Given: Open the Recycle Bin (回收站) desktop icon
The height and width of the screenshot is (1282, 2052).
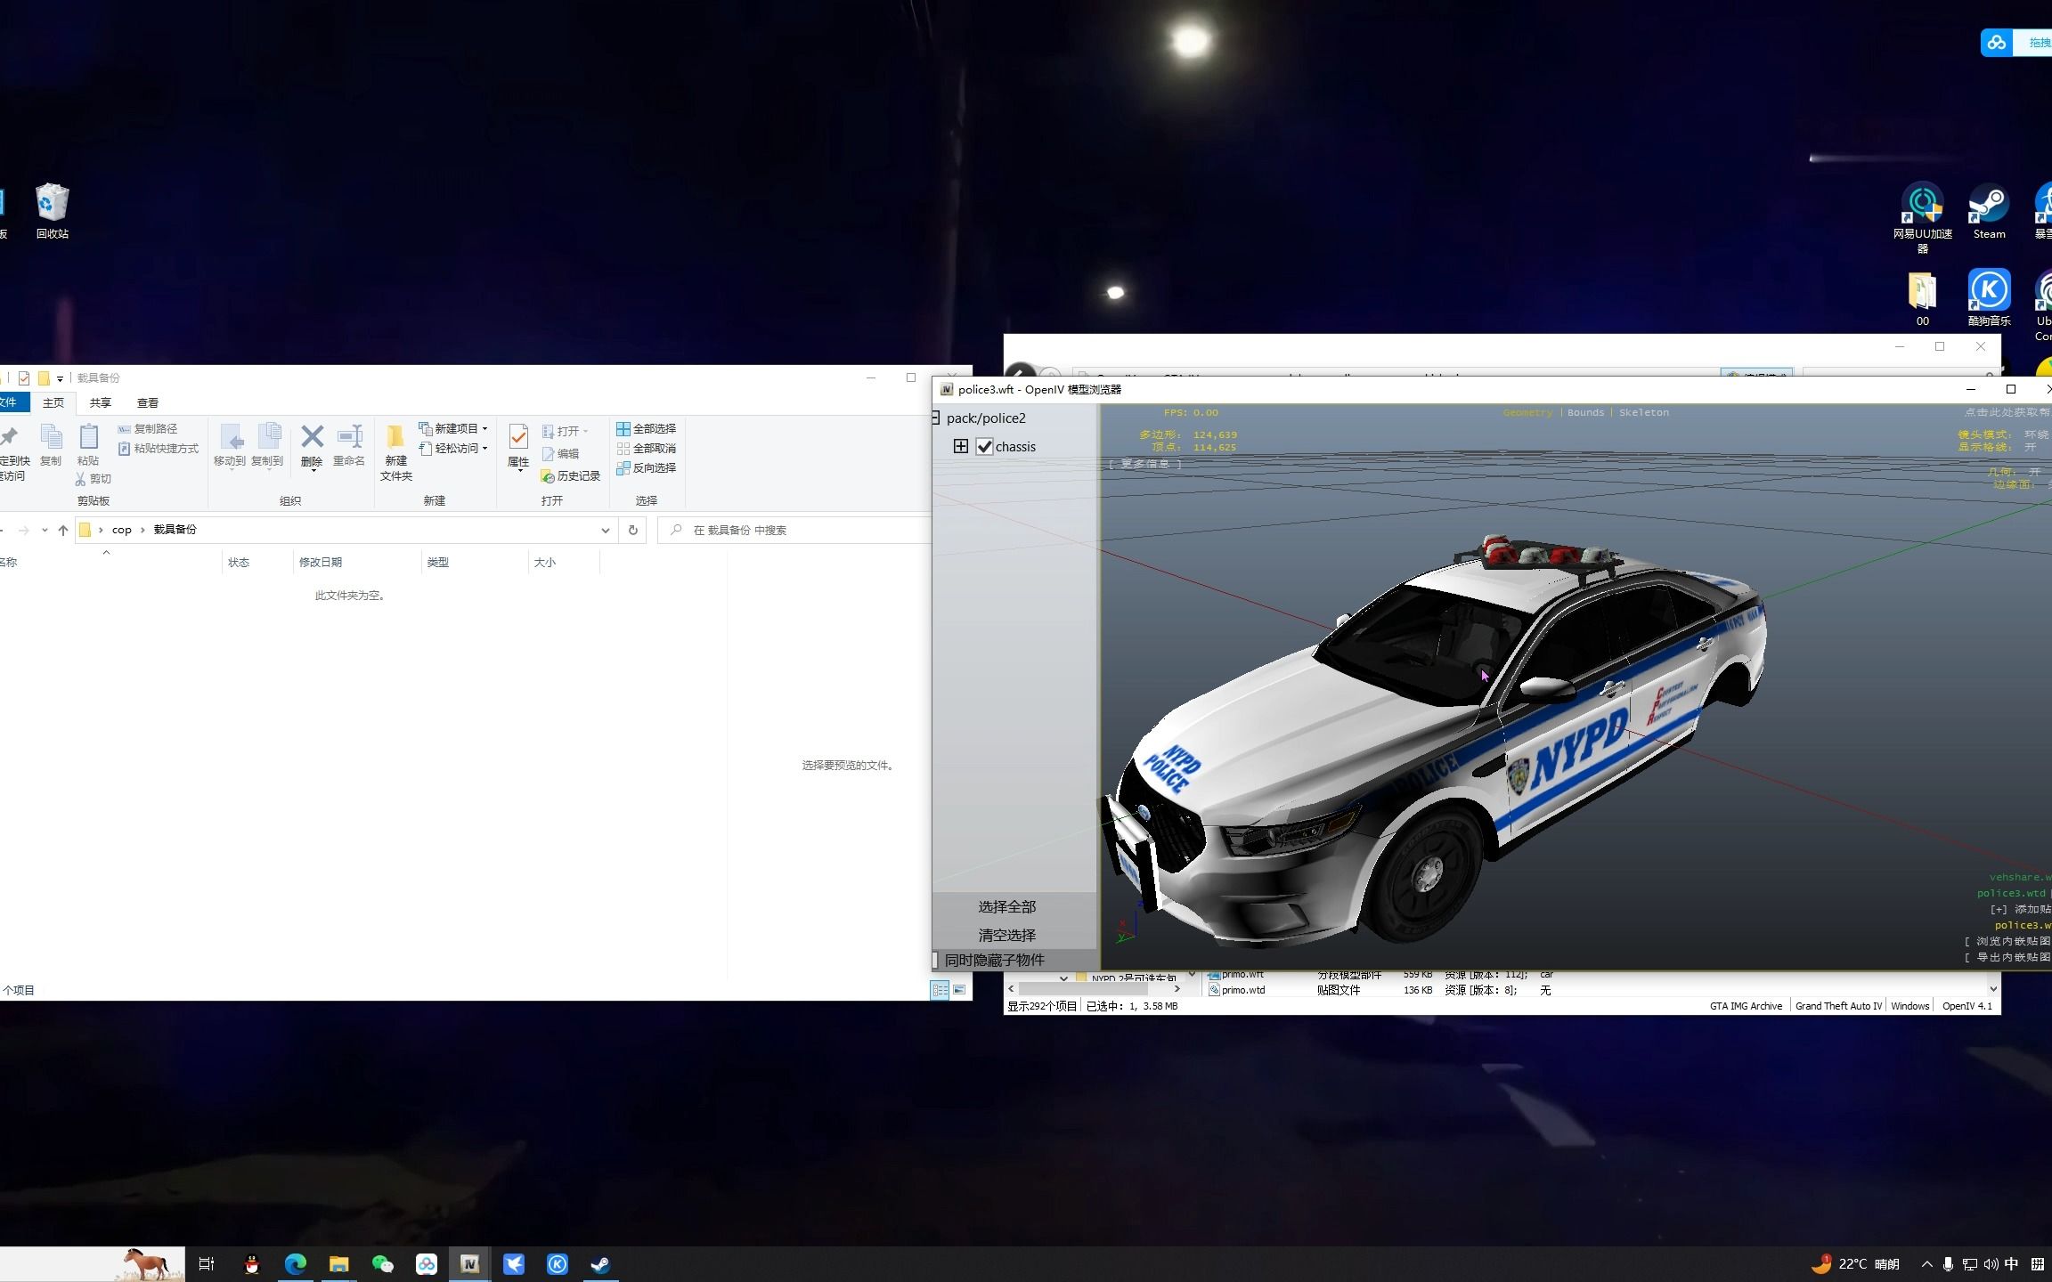Looking at the screenshot, I should (x=53, y=212).
